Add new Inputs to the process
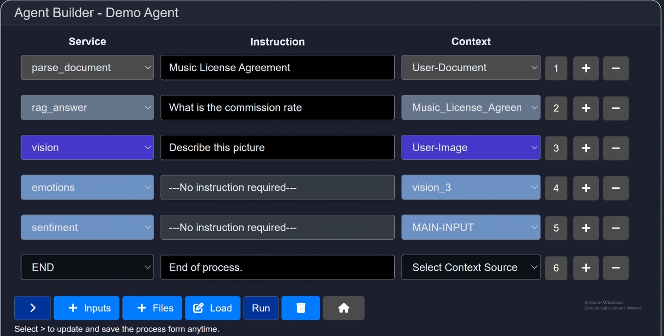The height and width of the screenshot is (336, 664). [86, 308]
